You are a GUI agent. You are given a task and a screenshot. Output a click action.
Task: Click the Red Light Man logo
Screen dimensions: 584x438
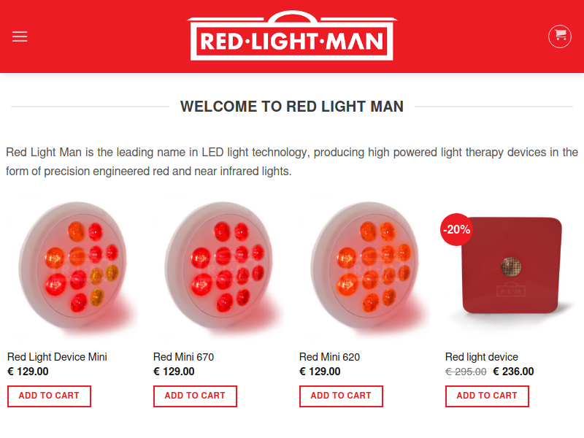click(291, 36)
